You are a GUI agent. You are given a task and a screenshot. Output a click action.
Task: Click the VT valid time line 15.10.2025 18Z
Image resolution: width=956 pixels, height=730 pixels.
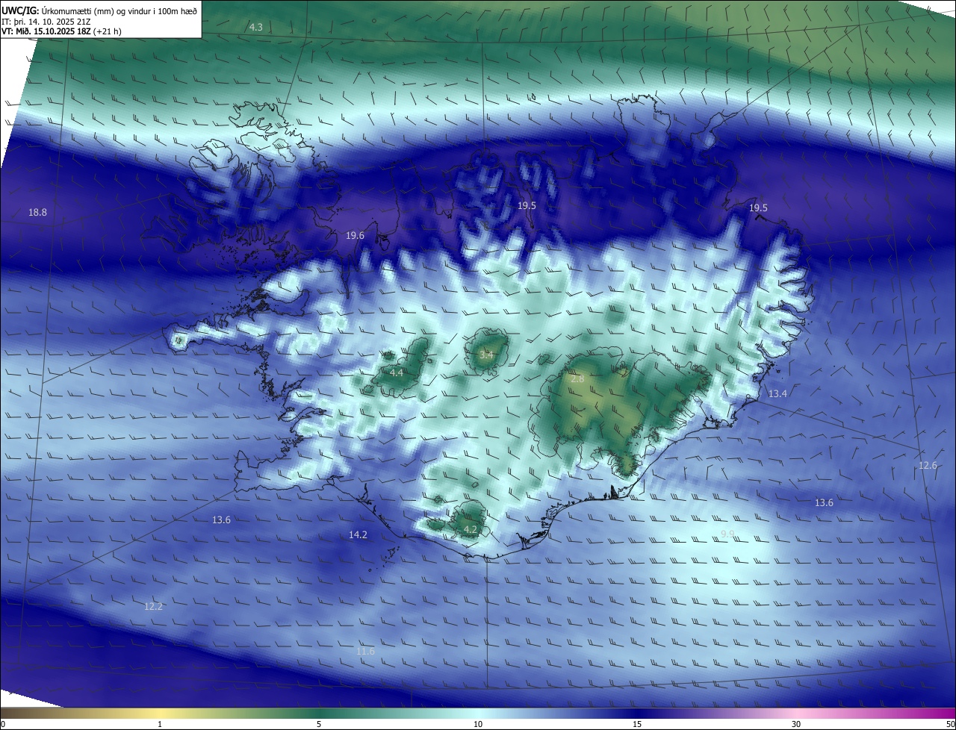pos(61,31)
